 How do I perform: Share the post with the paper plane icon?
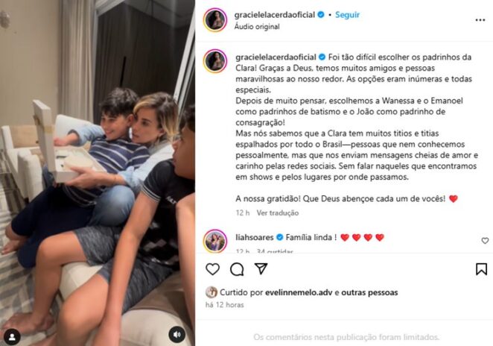261,268
